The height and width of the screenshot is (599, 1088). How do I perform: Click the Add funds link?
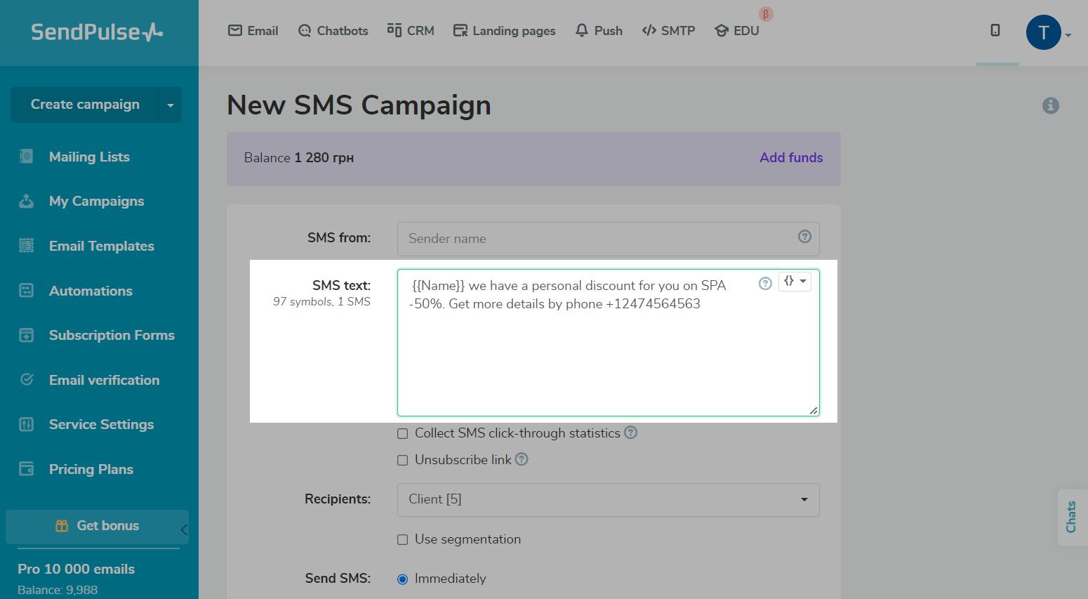click(x=790, y=158)
